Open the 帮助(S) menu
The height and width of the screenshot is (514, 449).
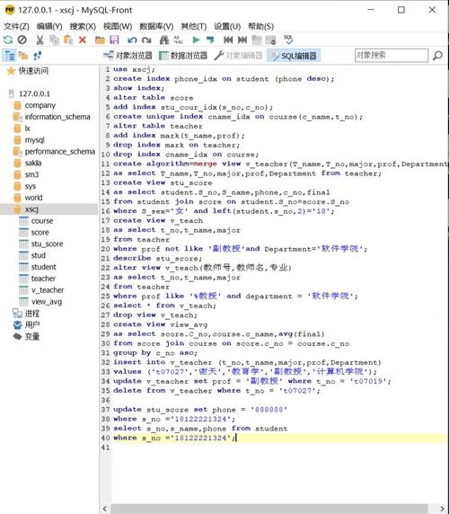pyautogui.click(x=260, y=26)
